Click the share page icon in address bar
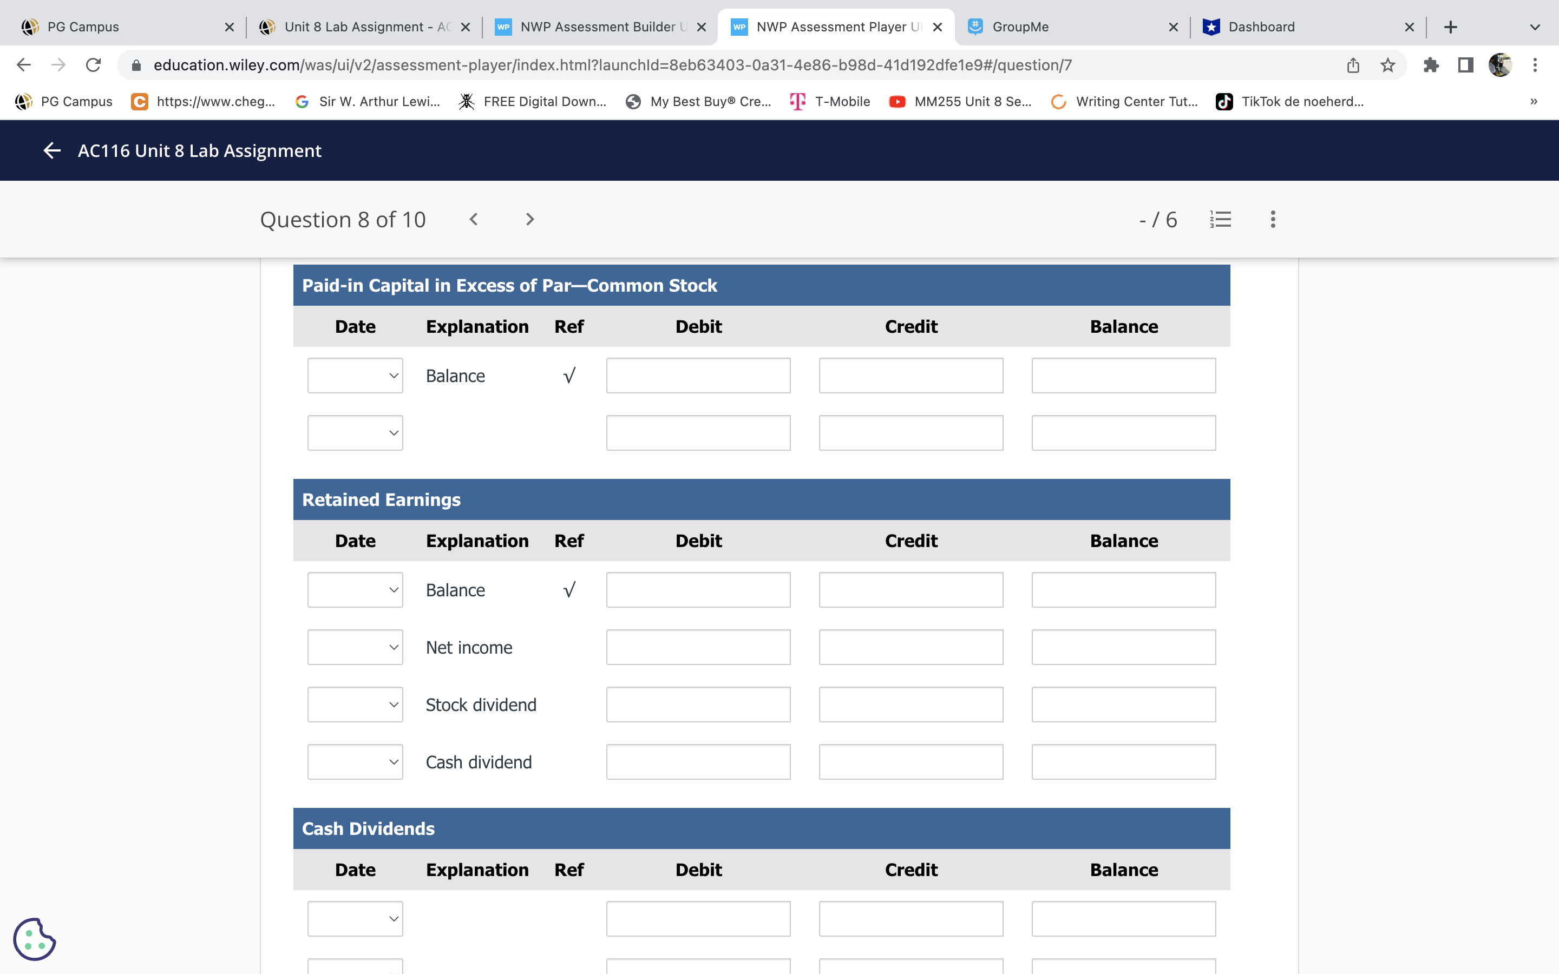1559x974 pixels. point(1353,65)
